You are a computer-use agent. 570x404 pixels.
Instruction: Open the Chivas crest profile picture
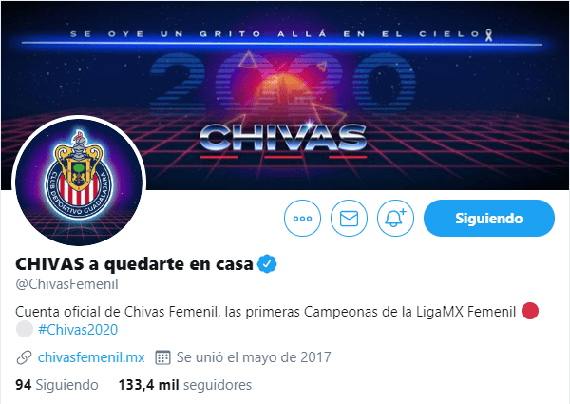pyautogui.click(x=79, y=183)
